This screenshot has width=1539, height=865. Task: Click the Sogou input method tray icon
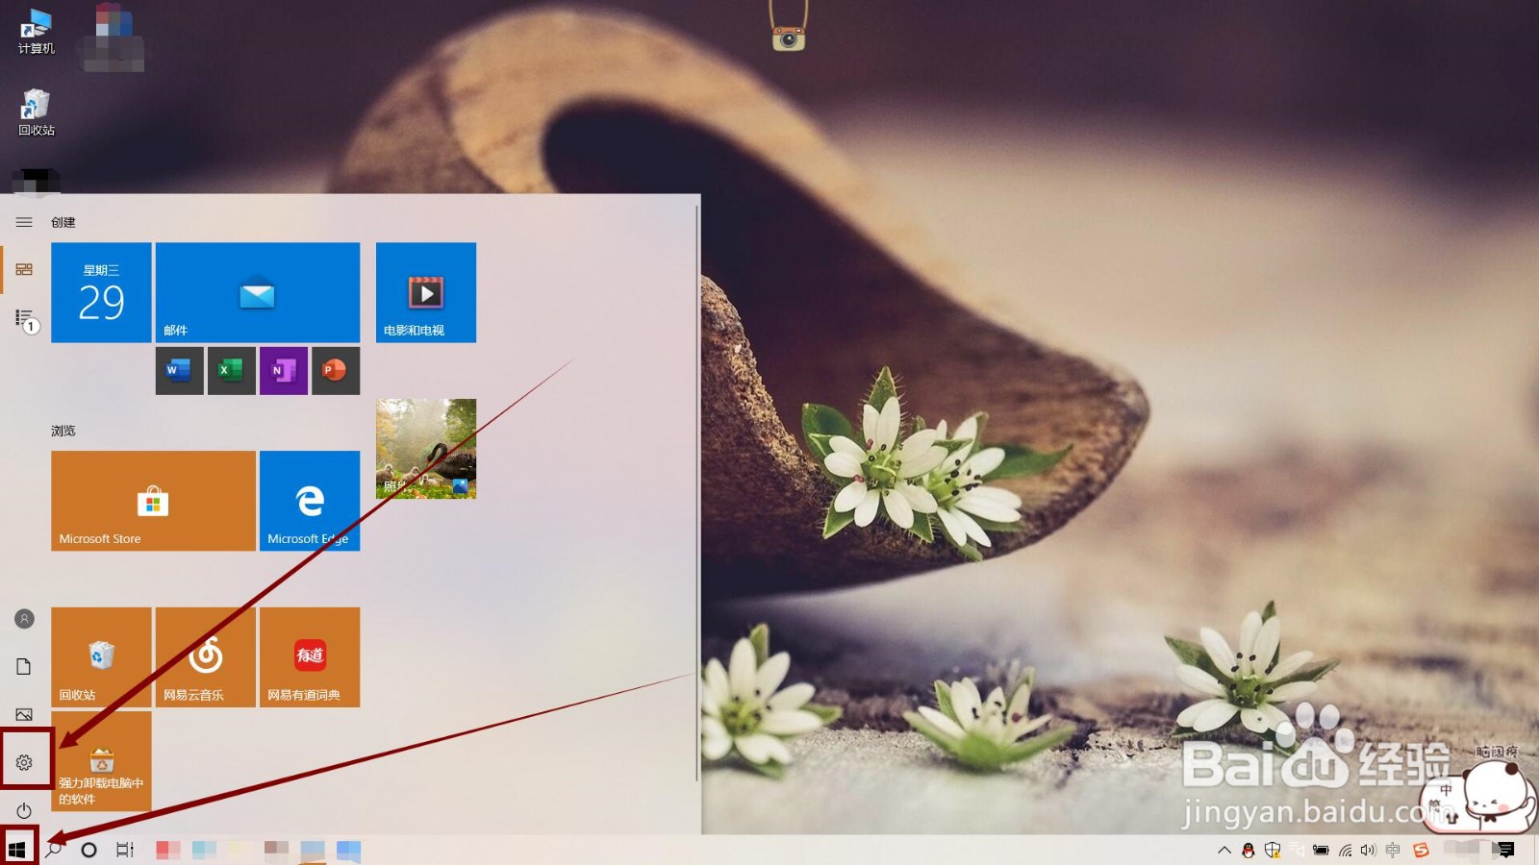pyautogui.click(x=1421, y=850)
